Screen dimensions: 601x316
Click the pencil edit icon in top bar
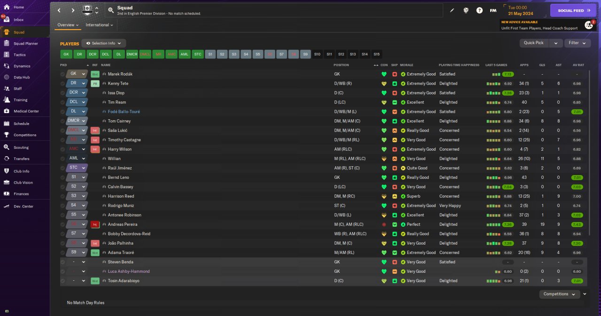pyautogui.click(x=452, y=10)
